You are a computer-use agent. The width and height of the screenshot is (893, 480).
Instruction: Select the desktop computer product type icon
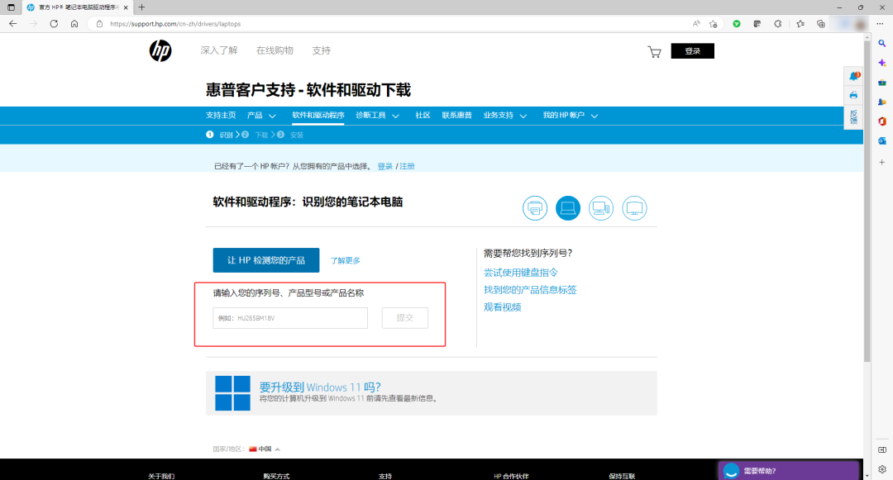click(601, 208)
